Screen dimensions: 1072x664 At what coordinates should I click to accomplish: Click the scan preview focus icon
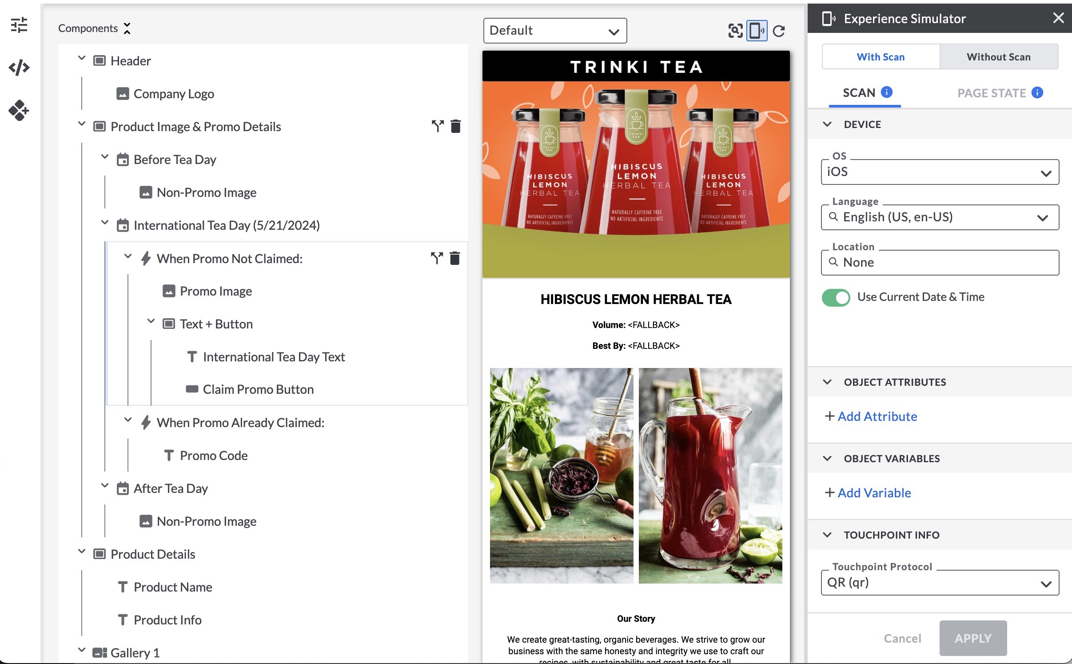735,31
